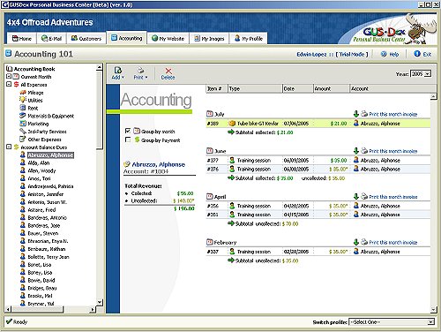Click person icon of item #377

[x=232, y=160]
